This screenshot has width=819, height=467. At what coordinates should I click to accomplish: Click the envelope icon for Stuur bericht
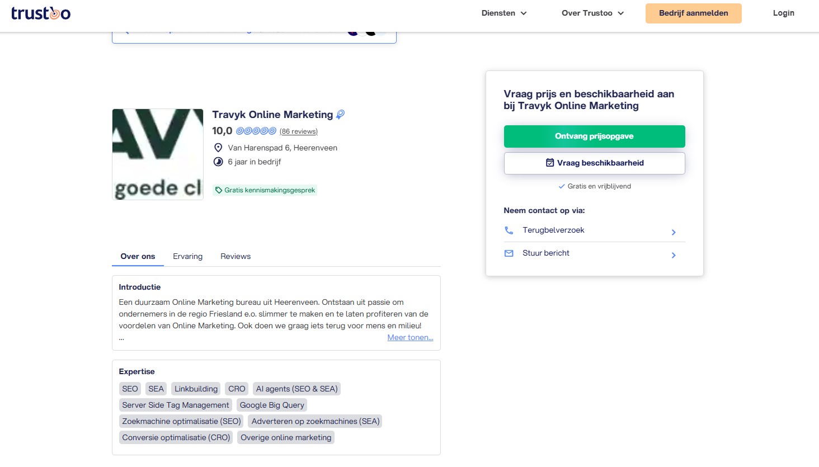509,253
